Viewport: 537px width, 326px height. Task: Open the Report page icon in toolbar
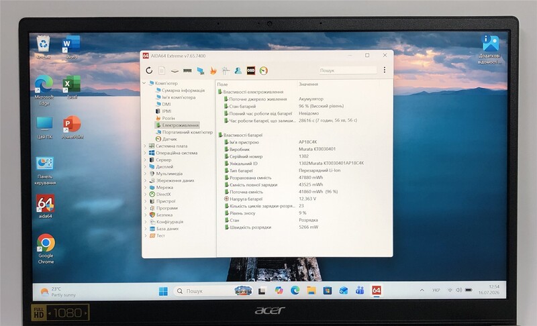pos(162,70)
